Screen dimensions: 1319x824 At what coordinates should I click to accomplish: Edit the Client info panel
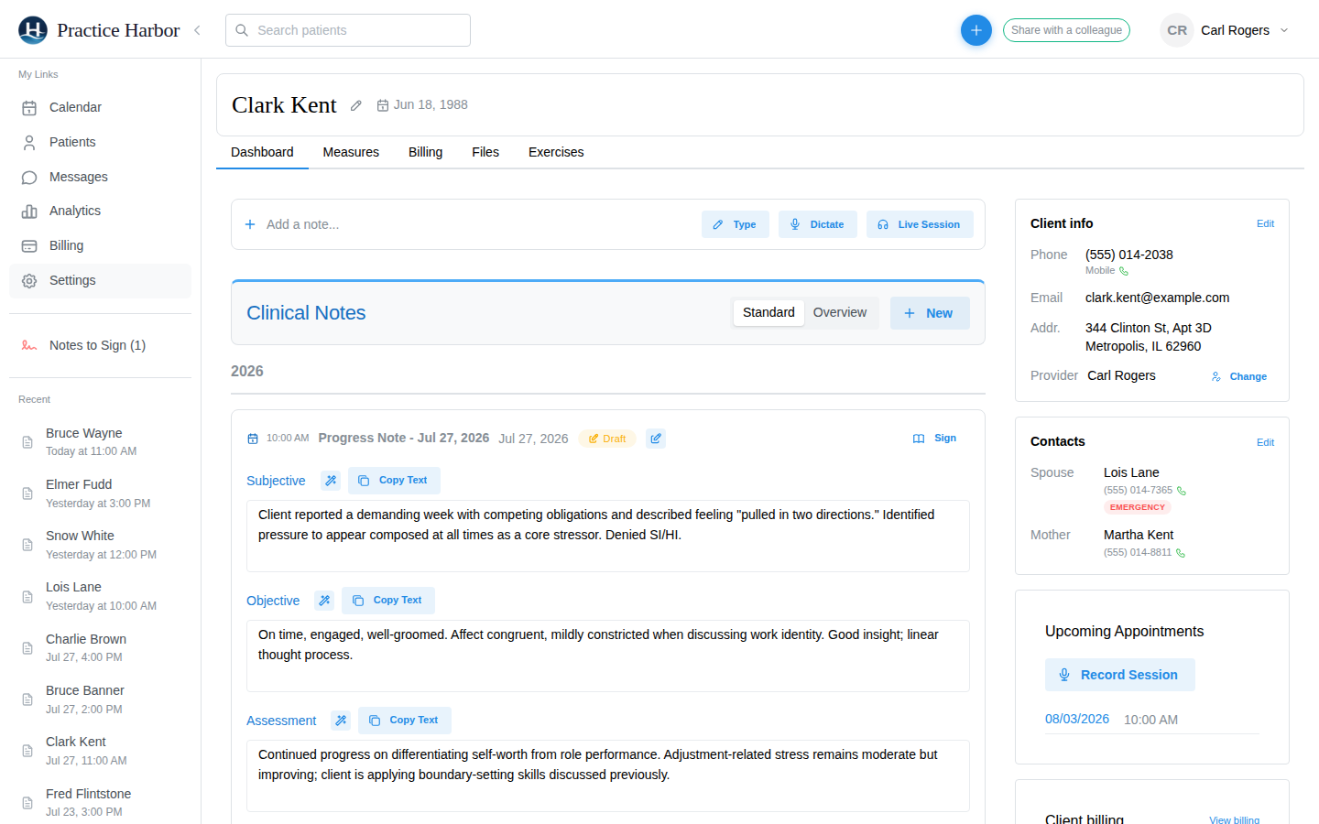click(1265, 223)
